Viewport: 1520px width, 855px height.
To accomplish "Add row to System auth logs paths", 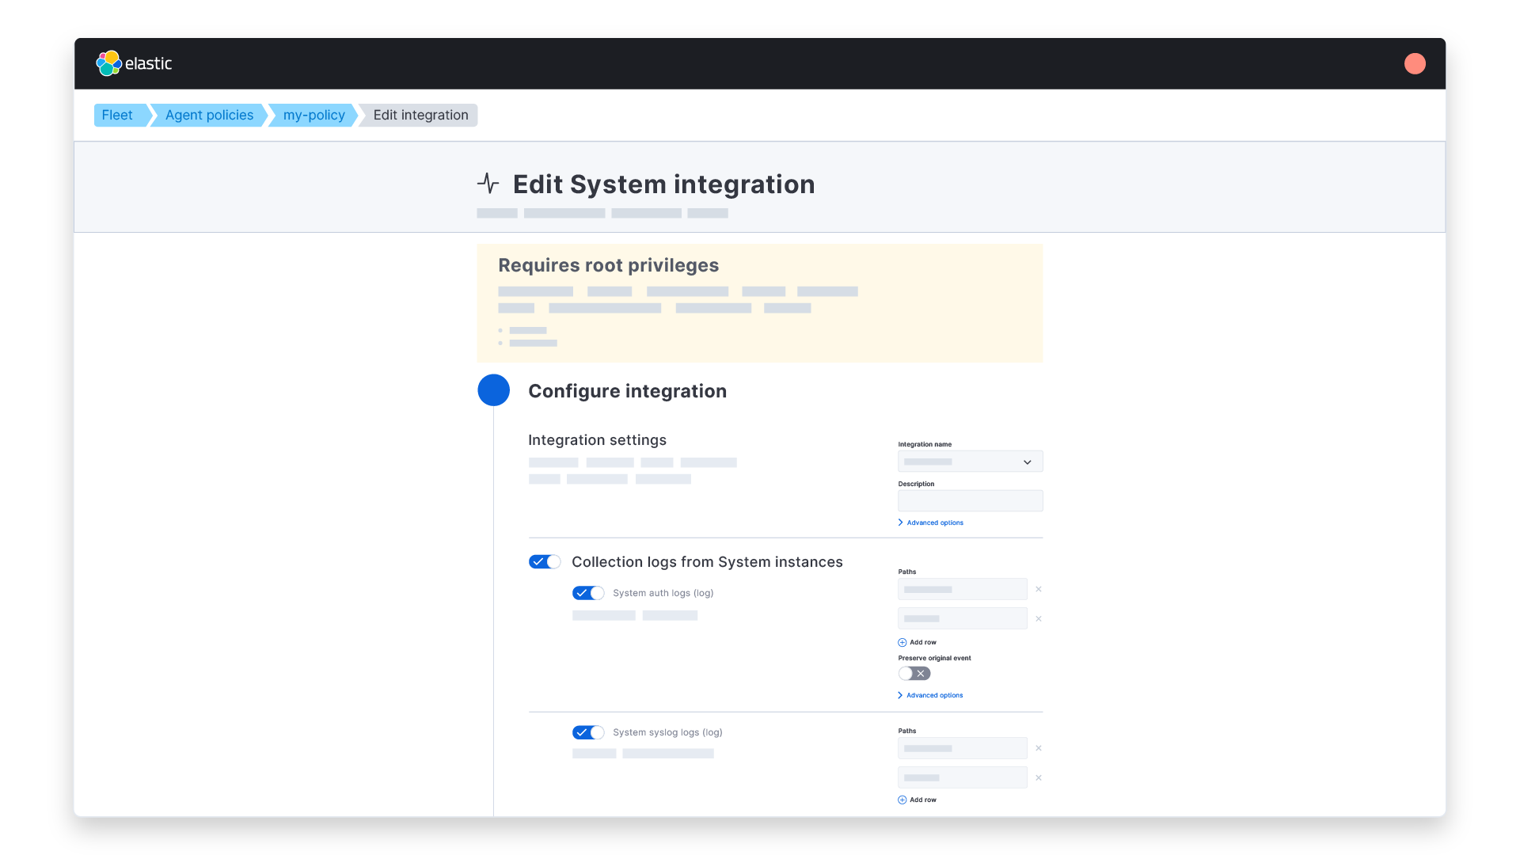I will point(918,642).
